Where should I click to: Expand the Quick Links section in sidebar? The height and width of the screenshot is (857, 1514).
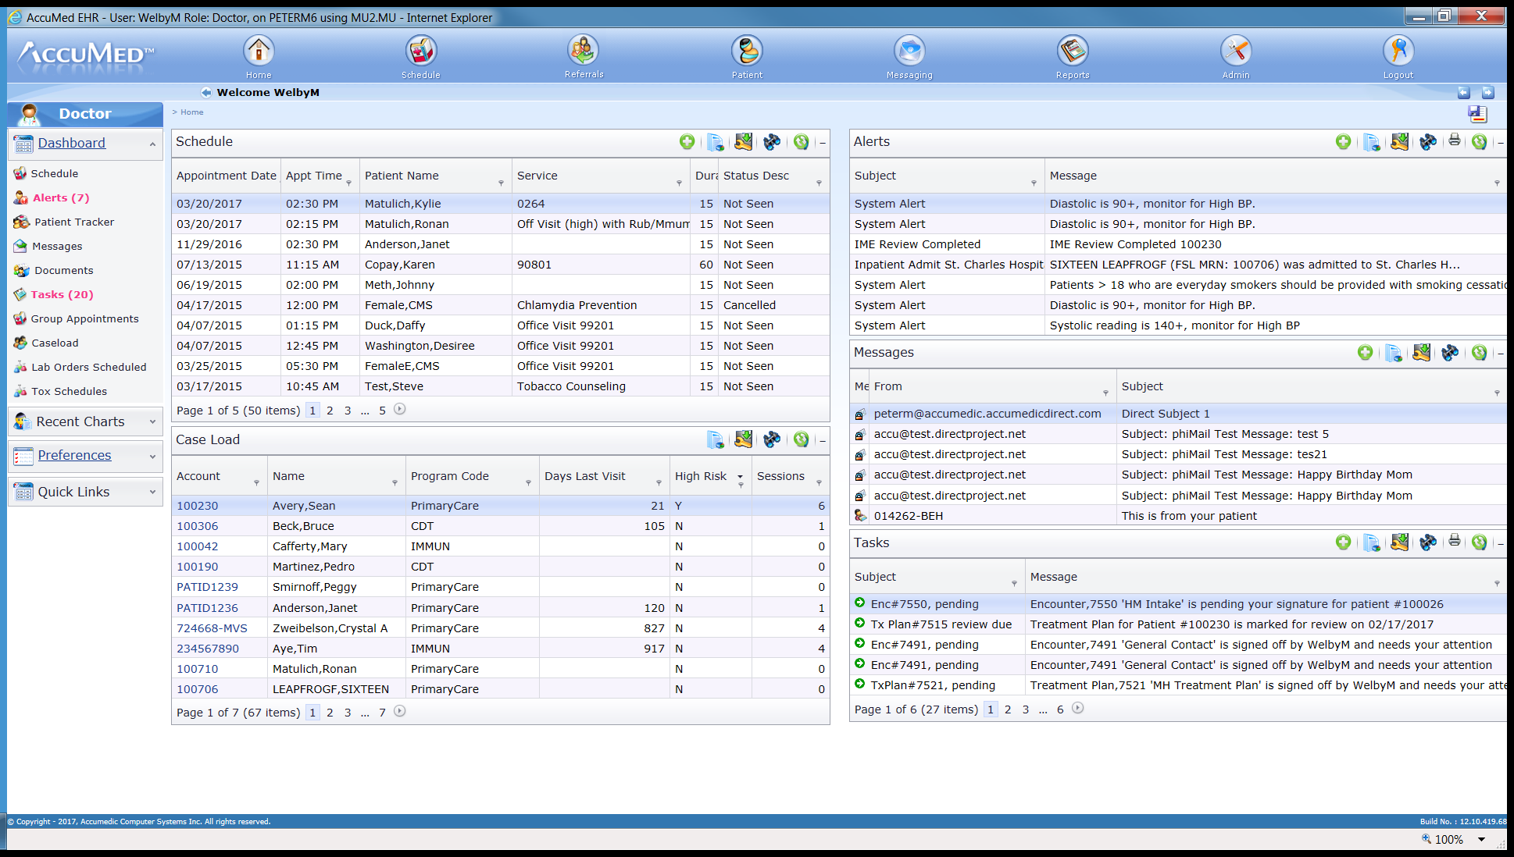(153, 492)
